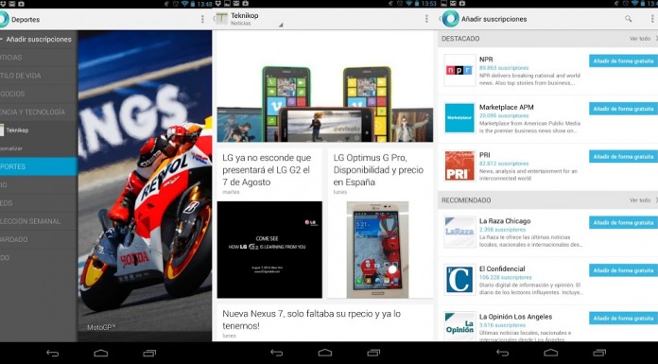Open the LG Optimus G Pro phone image
This screenshot has height=364, width=658.
377,250
